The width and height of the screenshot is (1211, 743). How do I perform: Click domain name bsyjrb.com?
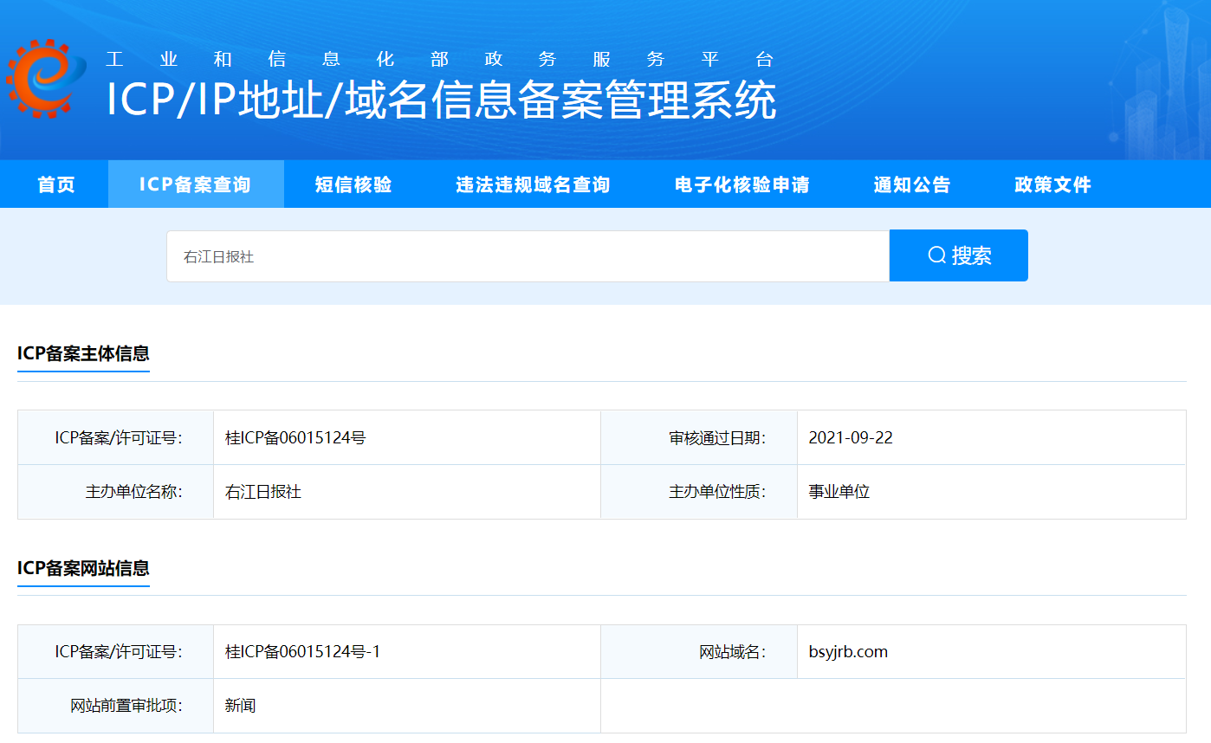(848, 652)
